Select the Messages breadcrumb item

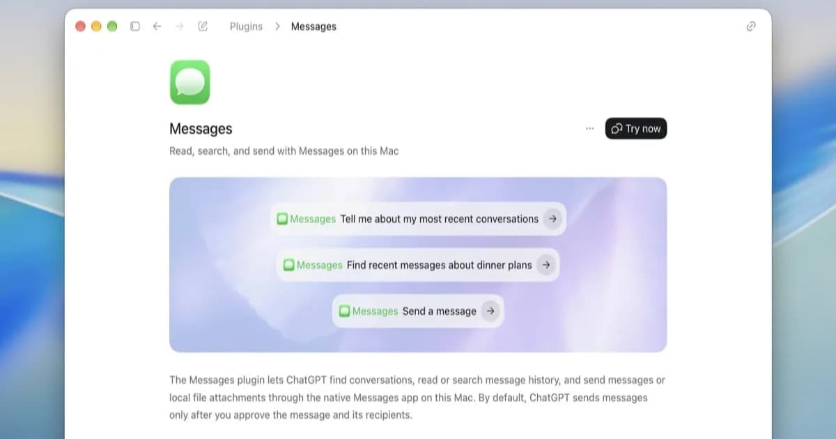[x=313, y=26]
